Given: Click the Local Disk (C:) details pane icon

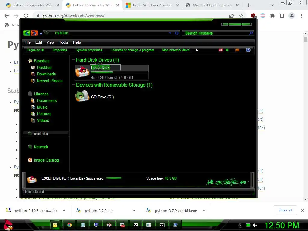Looking at the screenshot, I should pyautogui.click(x=32, y=179).
